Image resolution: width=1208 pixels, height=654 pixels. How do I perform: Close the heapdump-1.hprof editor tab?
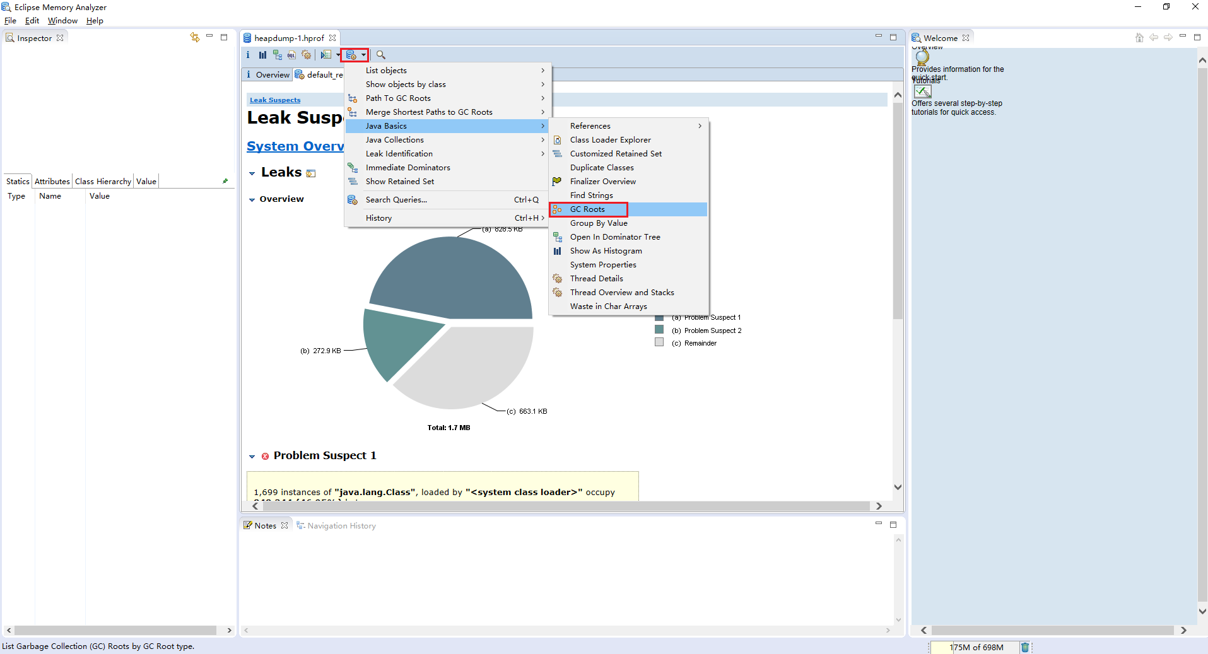tap(332, 38)
